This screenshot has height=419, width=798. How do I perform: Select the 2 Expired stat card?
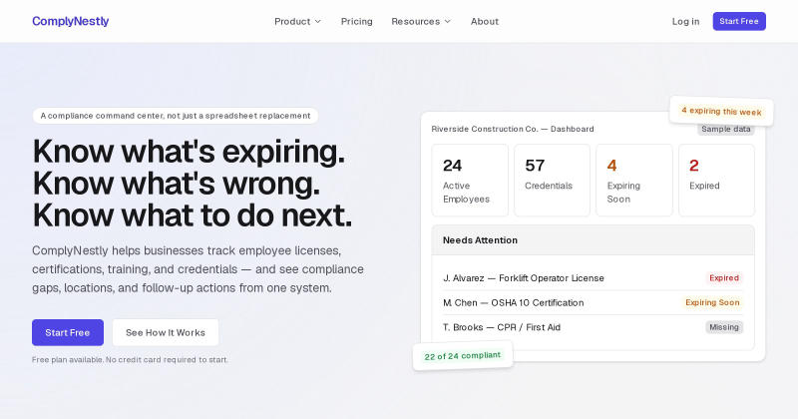click(716, 181)
